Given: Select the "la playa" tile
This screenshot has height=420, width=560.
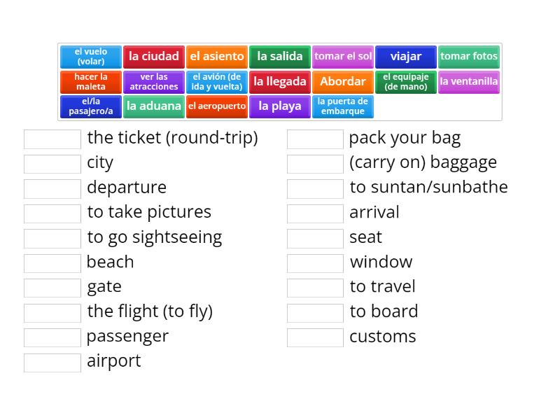Looking at the screenshot, I should pyautogui.click(x=280, y=106).
